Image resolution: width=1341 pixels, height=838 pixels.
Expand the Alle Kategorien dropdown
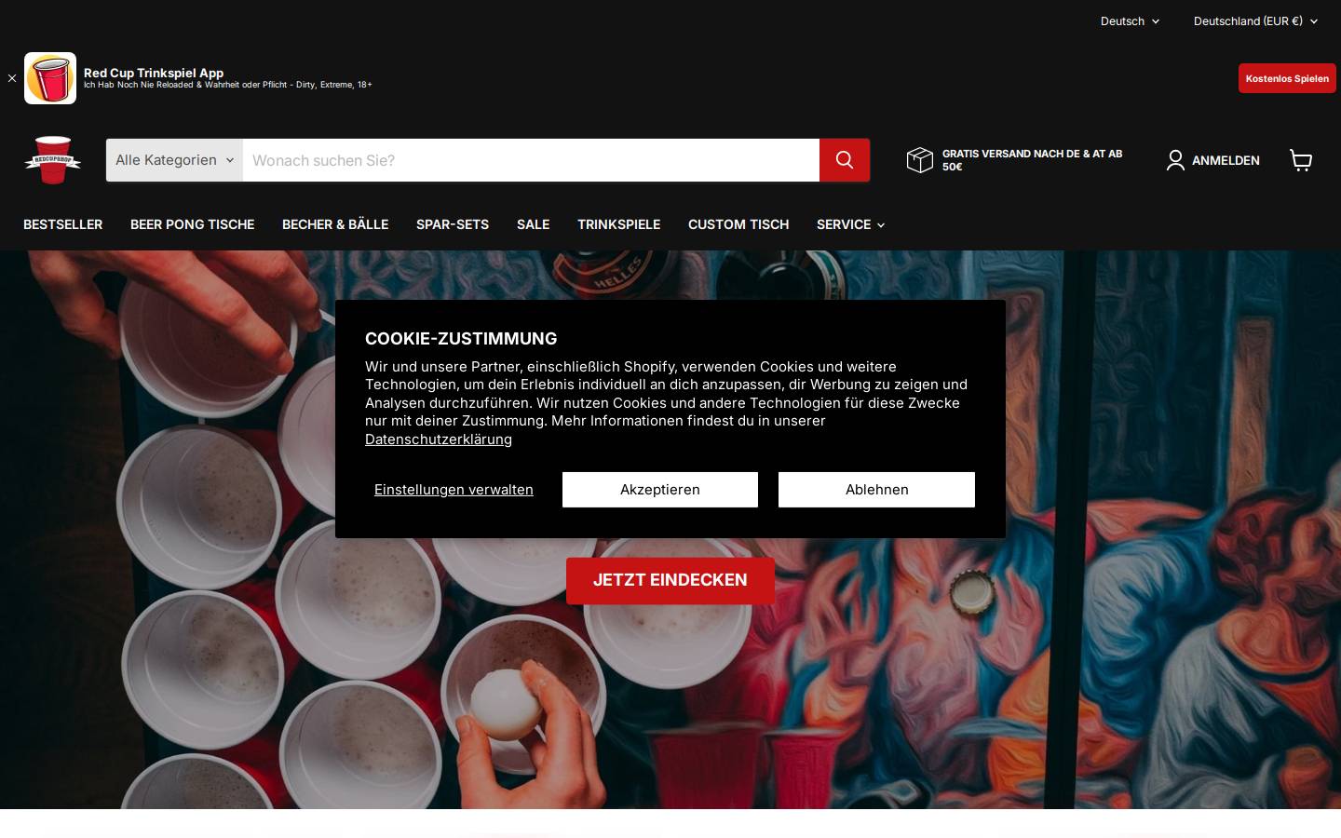point(174,160)
